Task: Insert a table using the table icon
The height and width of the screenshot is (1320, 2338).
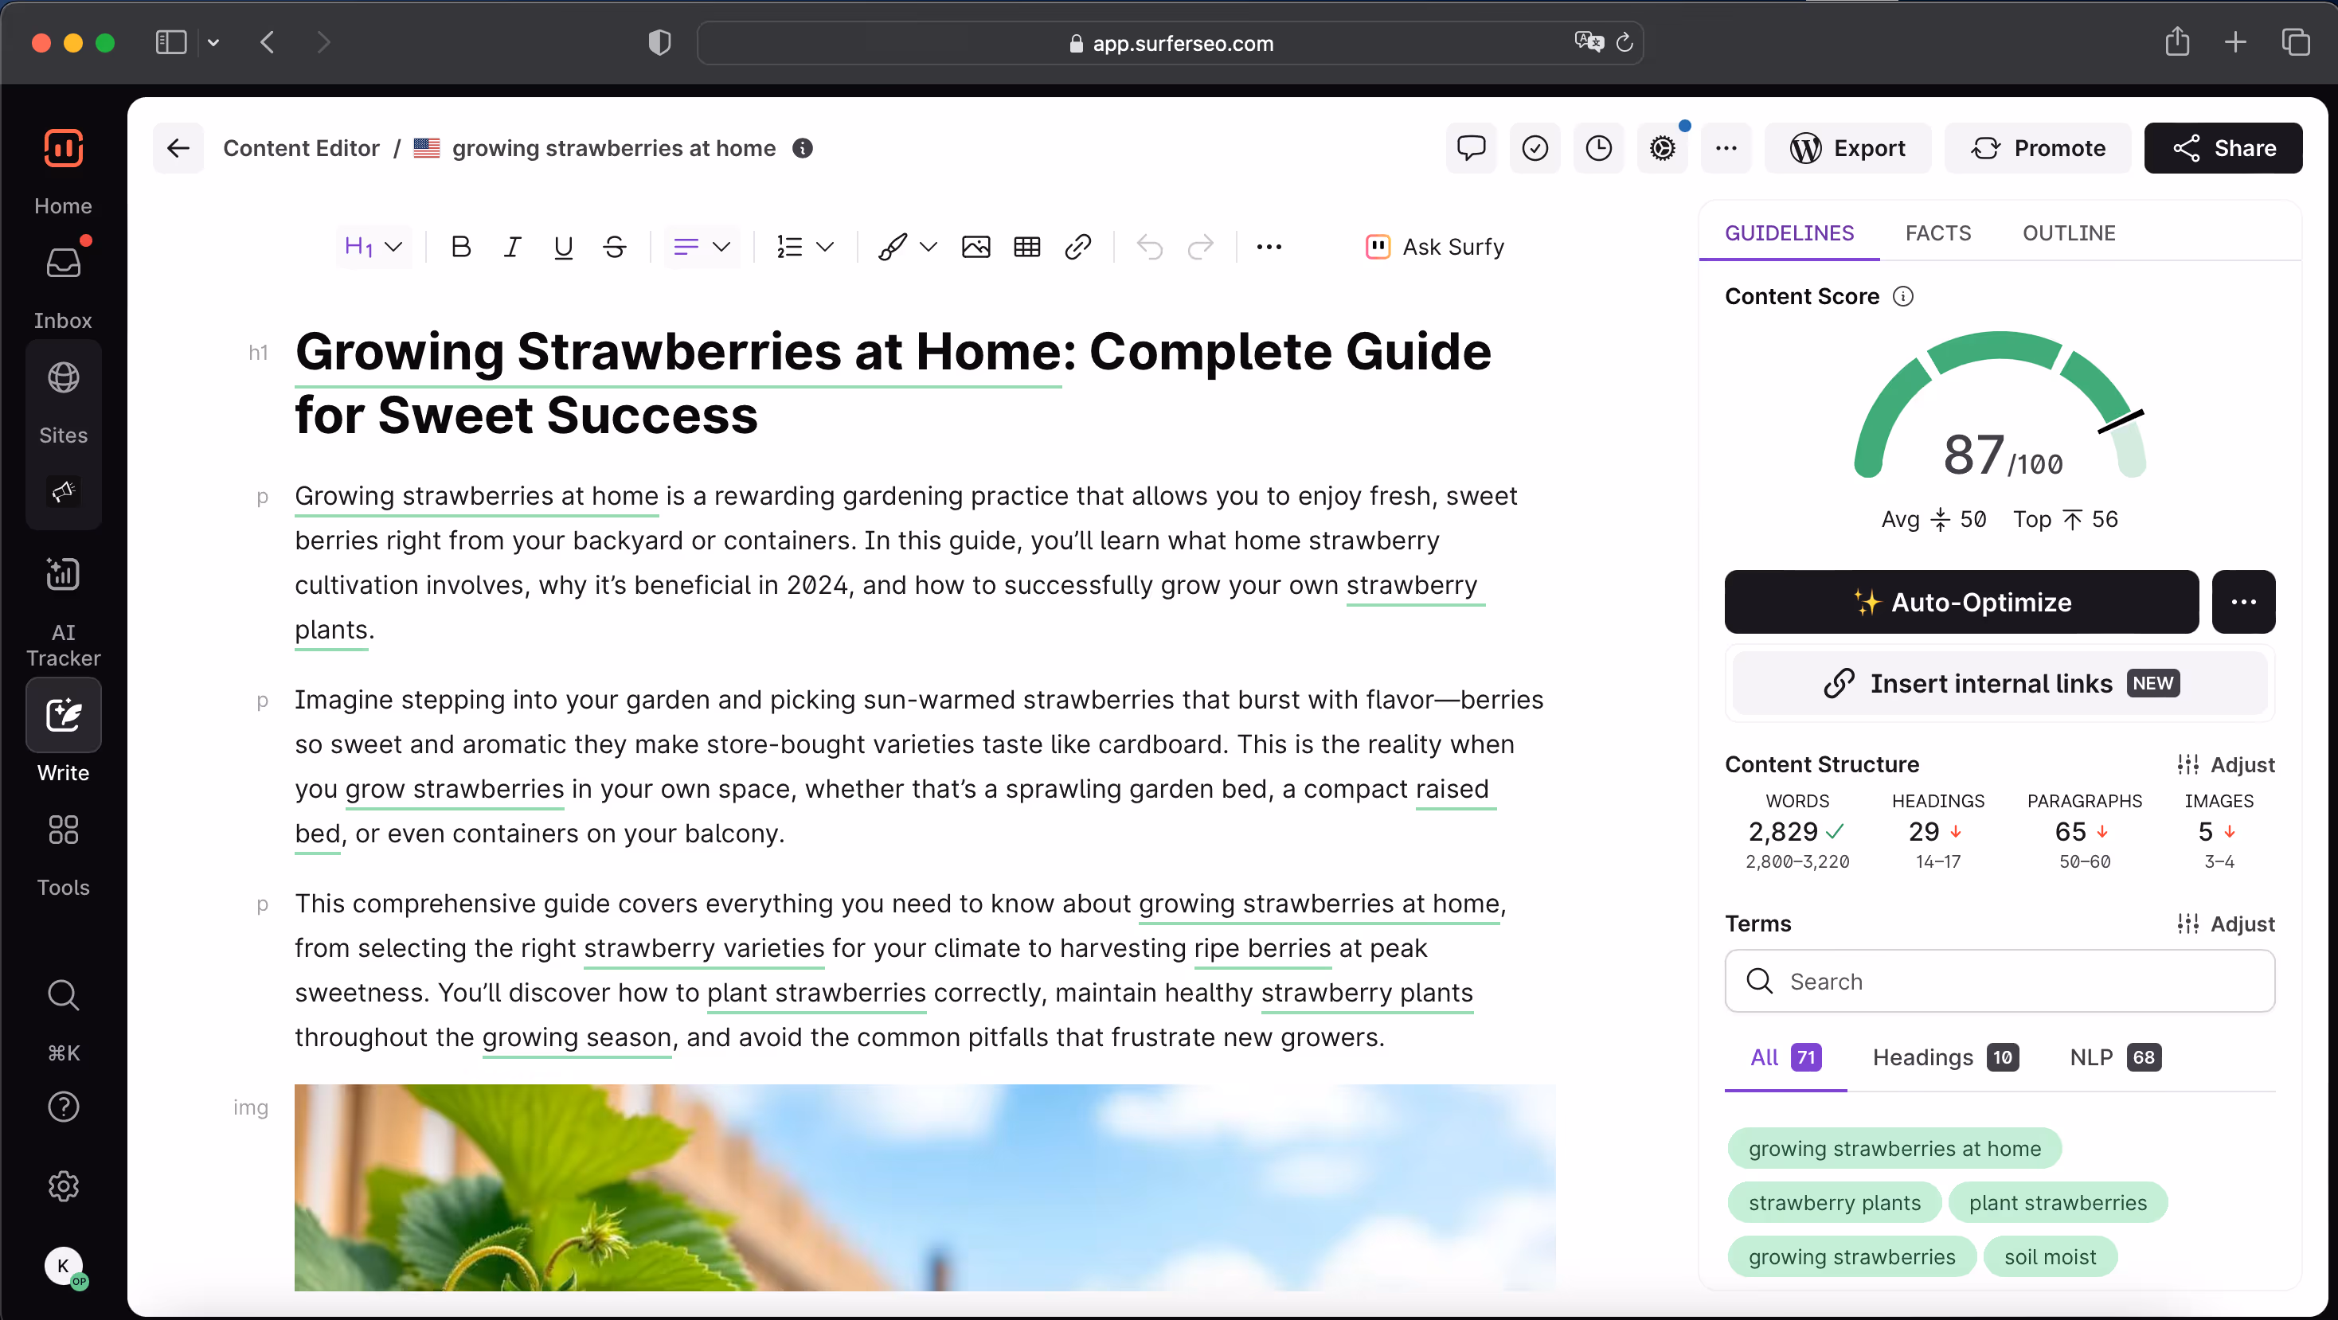Action: (x=1026, y=247)
